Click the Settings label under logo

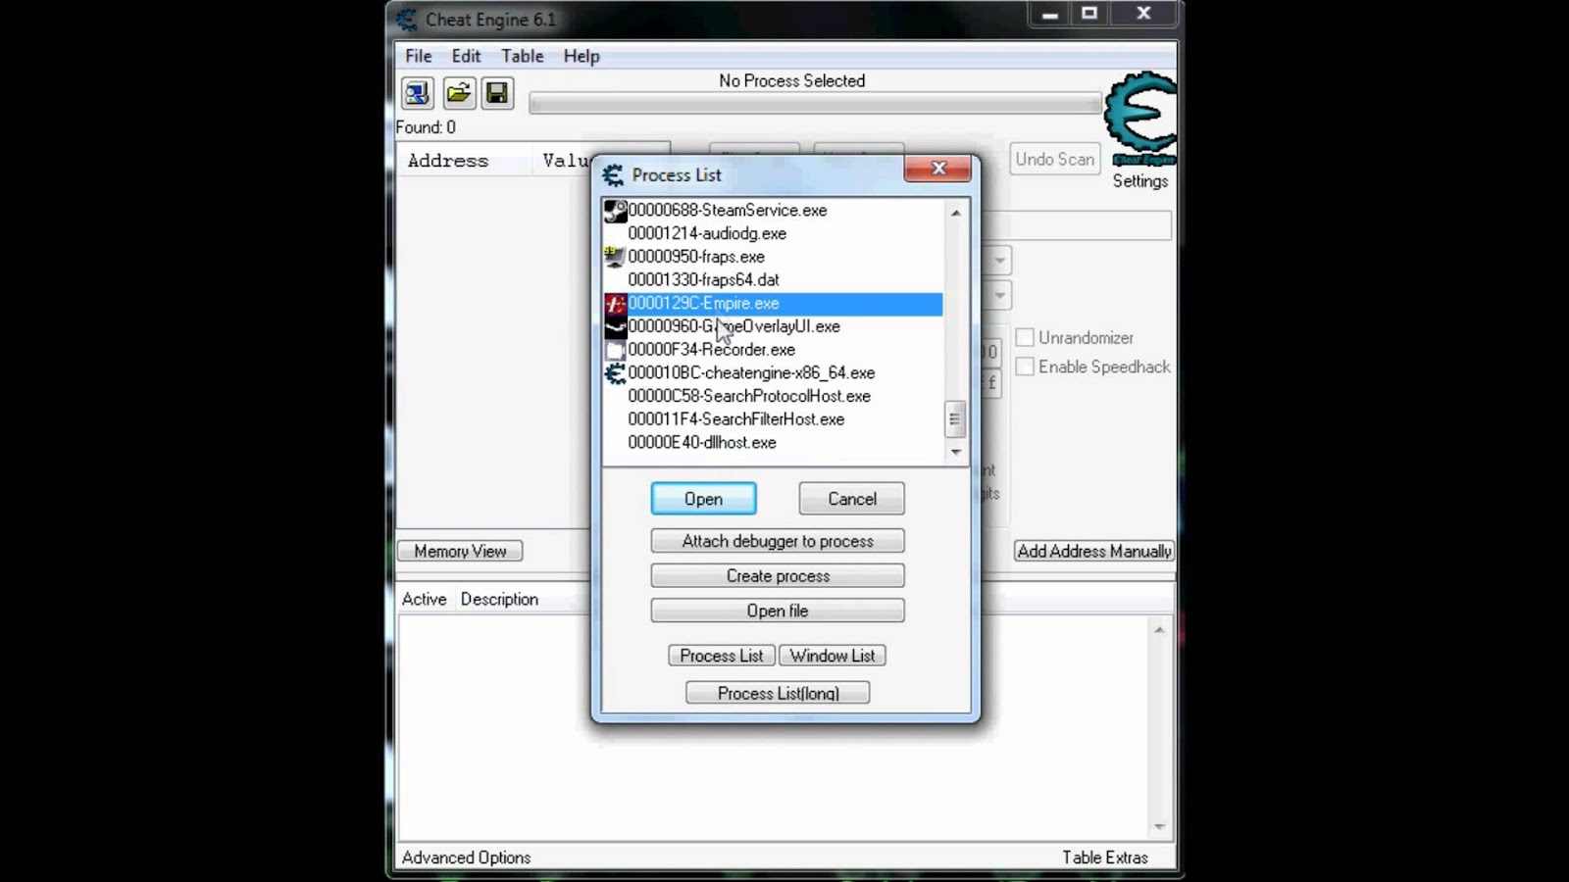1140,181
